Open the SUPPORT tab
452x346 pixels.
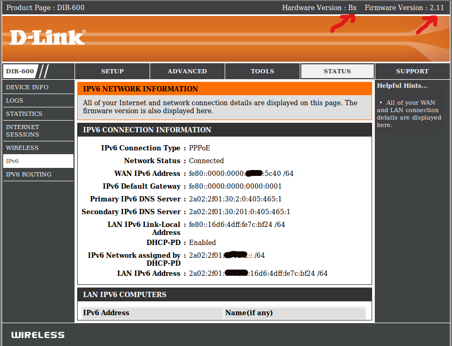point(412,71)
